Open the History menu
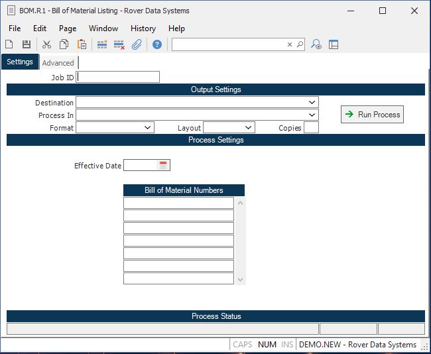 (143, 29)
